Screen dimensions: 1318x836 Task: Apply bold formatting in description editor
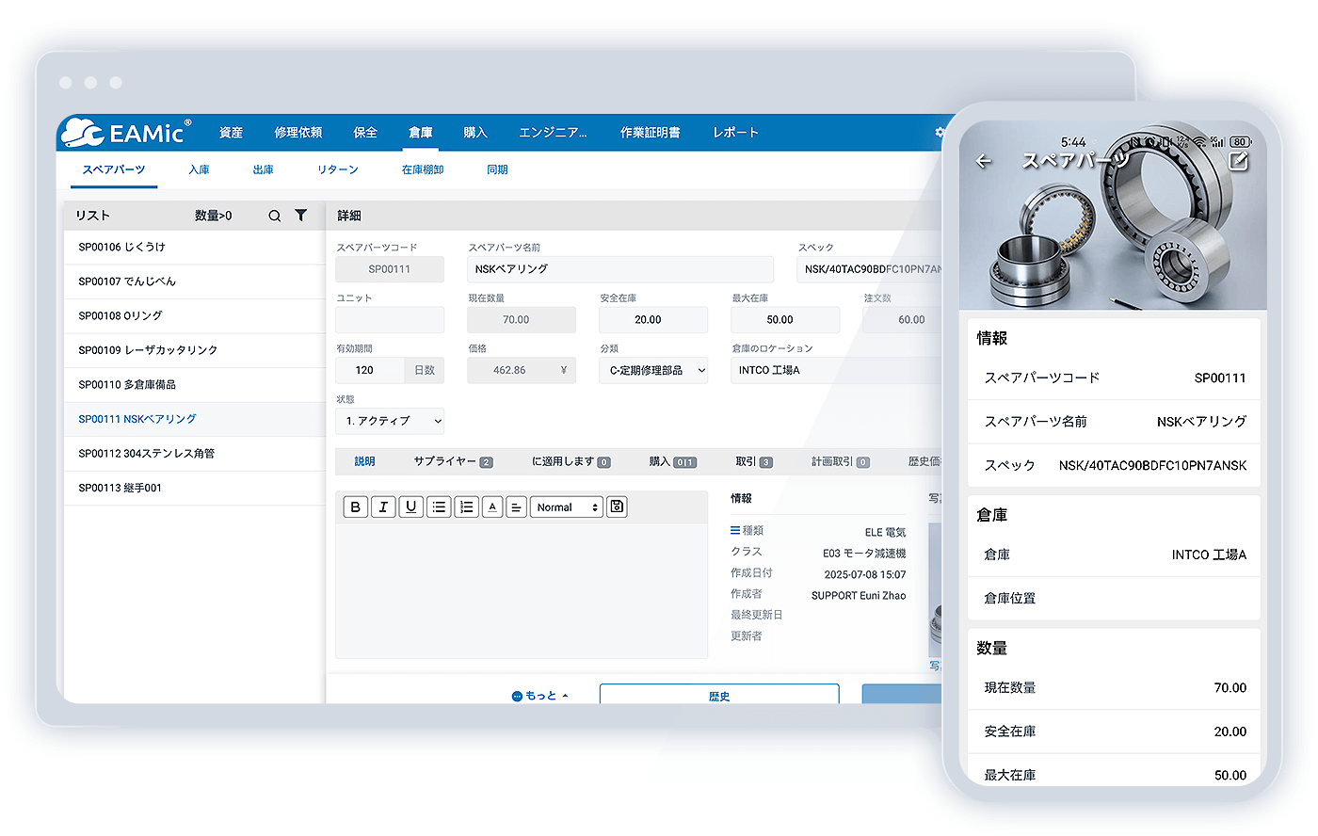355,507
